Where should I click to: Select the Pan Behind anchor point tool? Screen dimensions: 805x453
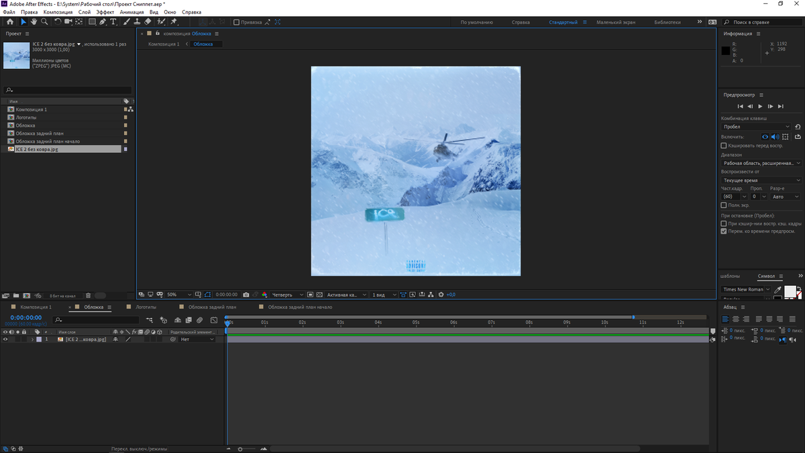coord(78,21)
